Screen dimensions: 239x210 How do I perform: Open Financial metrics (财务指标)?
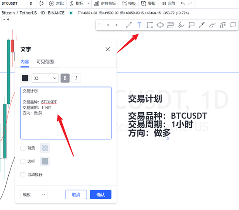pyautogui.click(x=105, y=3)
